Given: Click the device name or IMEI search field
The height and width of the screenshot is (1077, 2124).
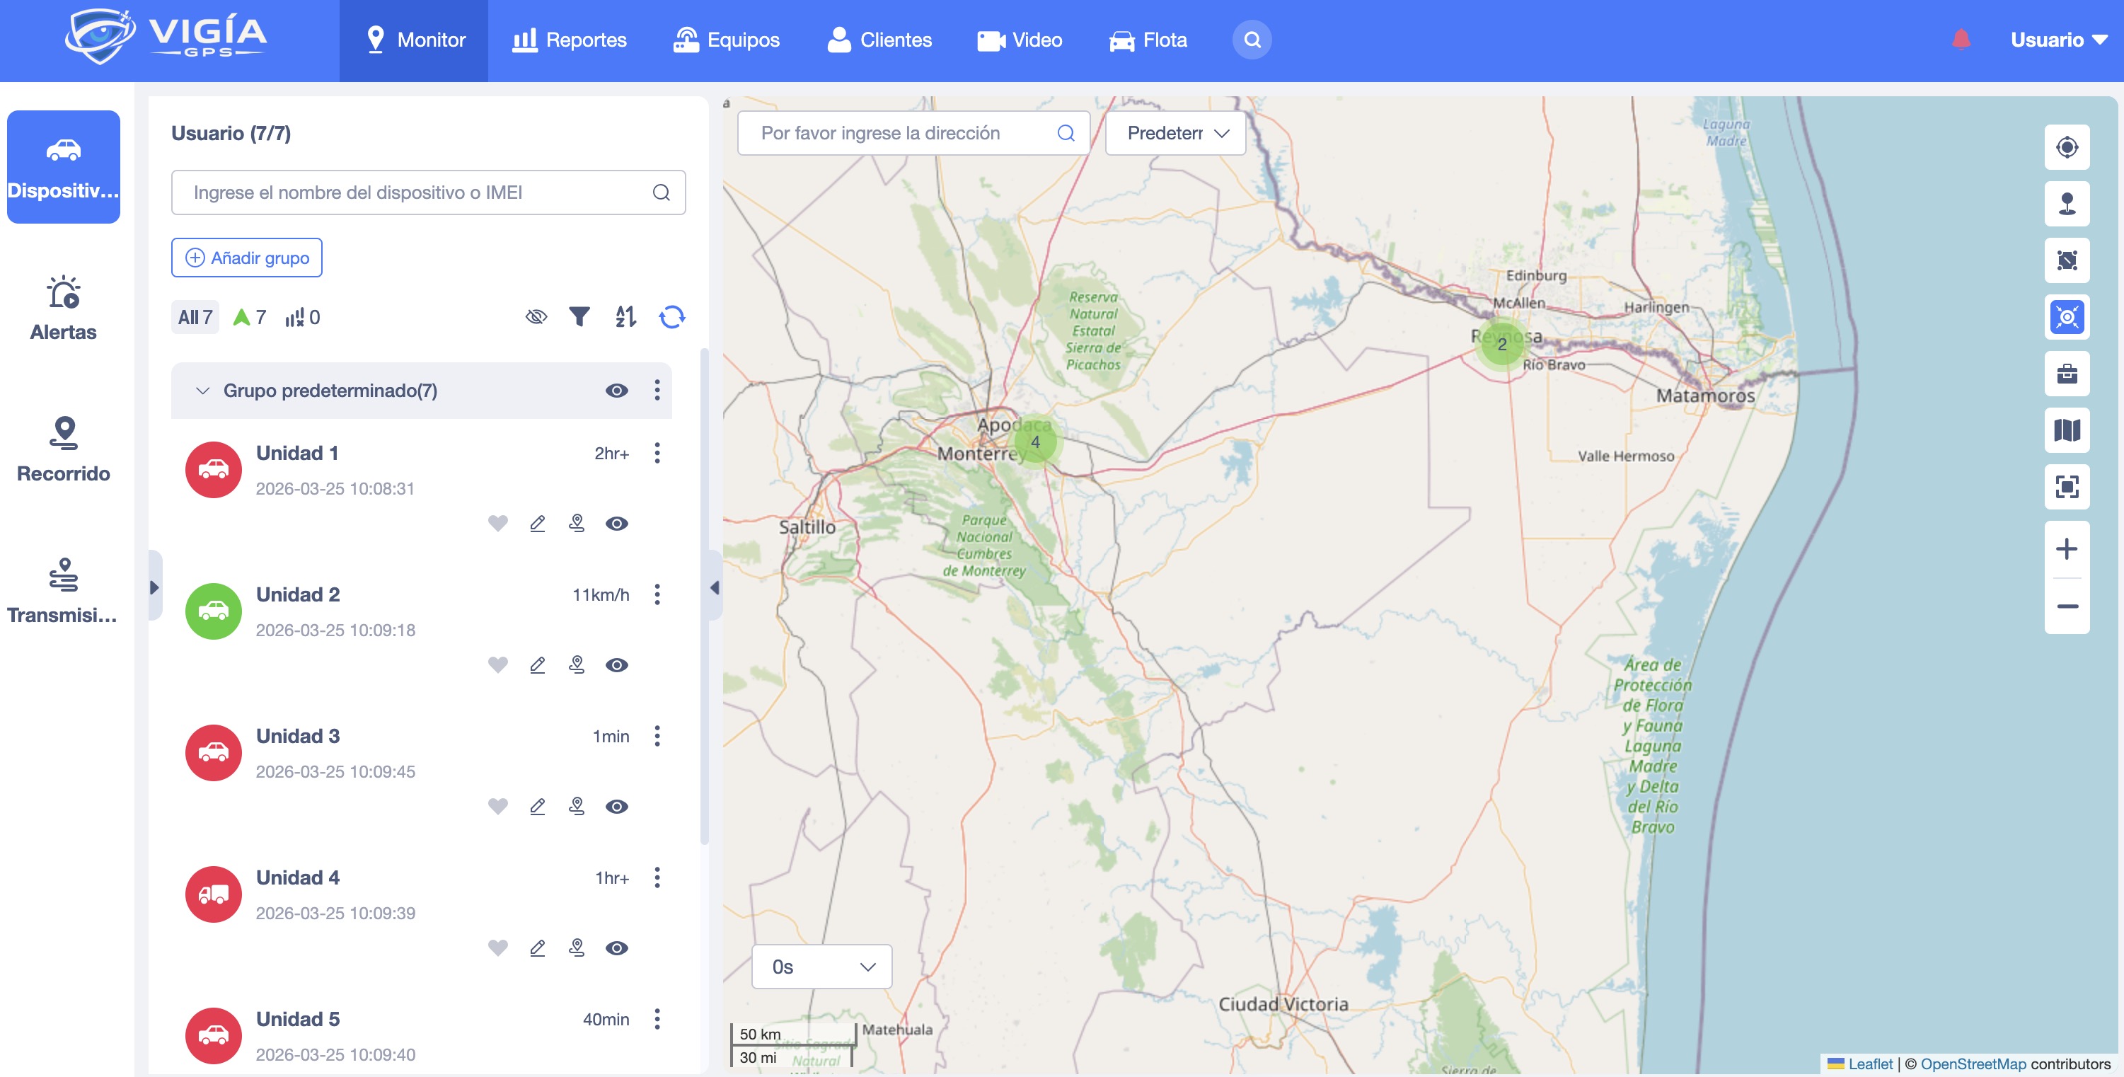Looking at the screenshot, I should pyautogui.click(x=428, y=192).
